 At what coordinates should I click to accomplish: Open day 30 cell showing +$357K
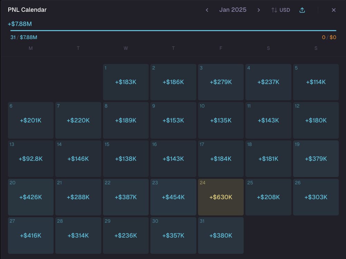coord(173,235)
